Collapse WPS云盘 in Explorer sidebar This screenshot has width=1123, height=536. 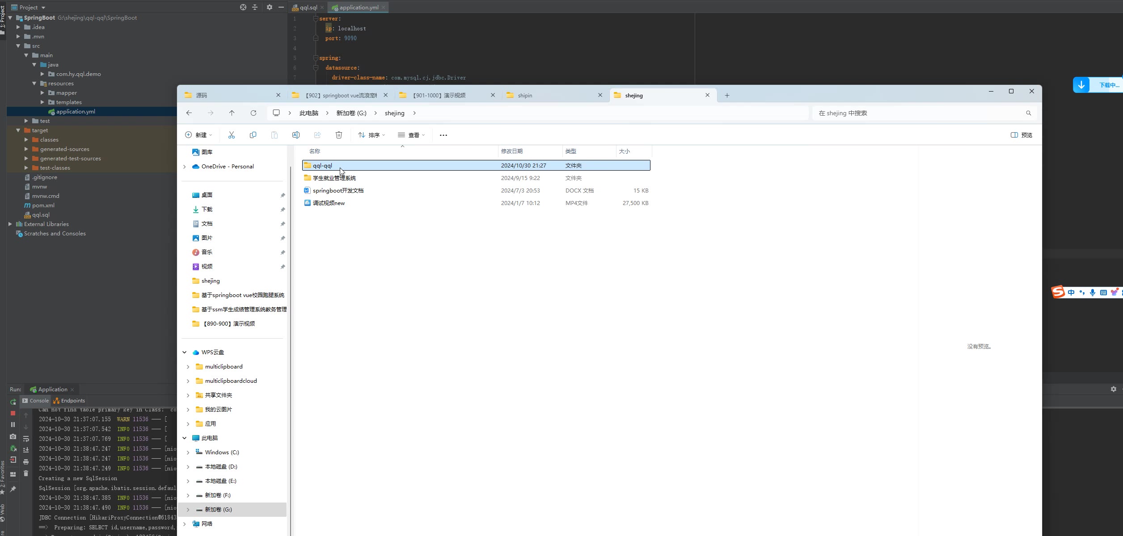185,352
